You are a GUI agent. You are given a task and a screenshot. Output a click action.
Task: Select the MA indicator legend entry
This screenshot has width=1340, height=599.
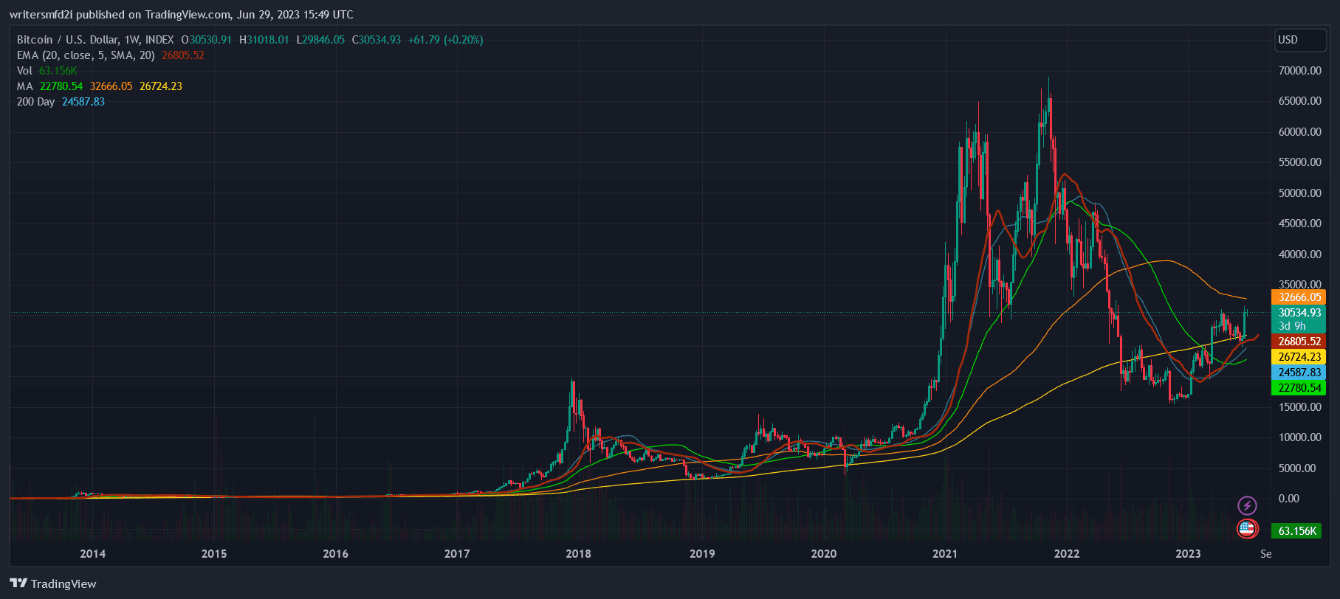(25, 86)
